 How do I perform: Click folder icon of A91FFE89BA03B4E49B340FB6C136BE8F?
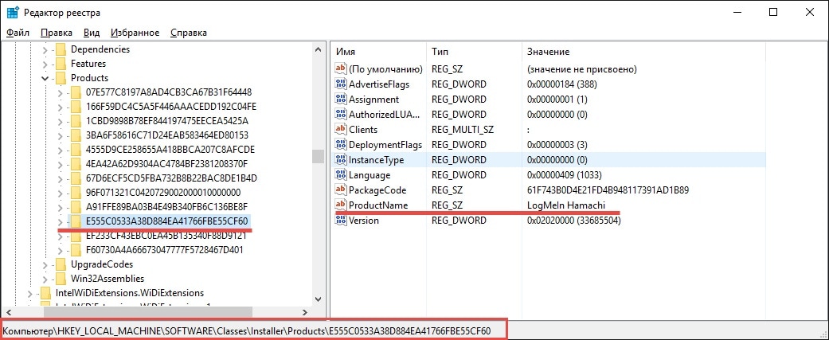point(76,207)
